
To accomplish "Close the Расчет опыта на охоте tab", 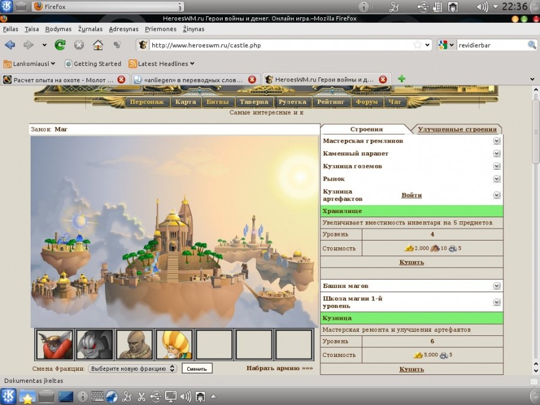I will click(x=121, y=80).
